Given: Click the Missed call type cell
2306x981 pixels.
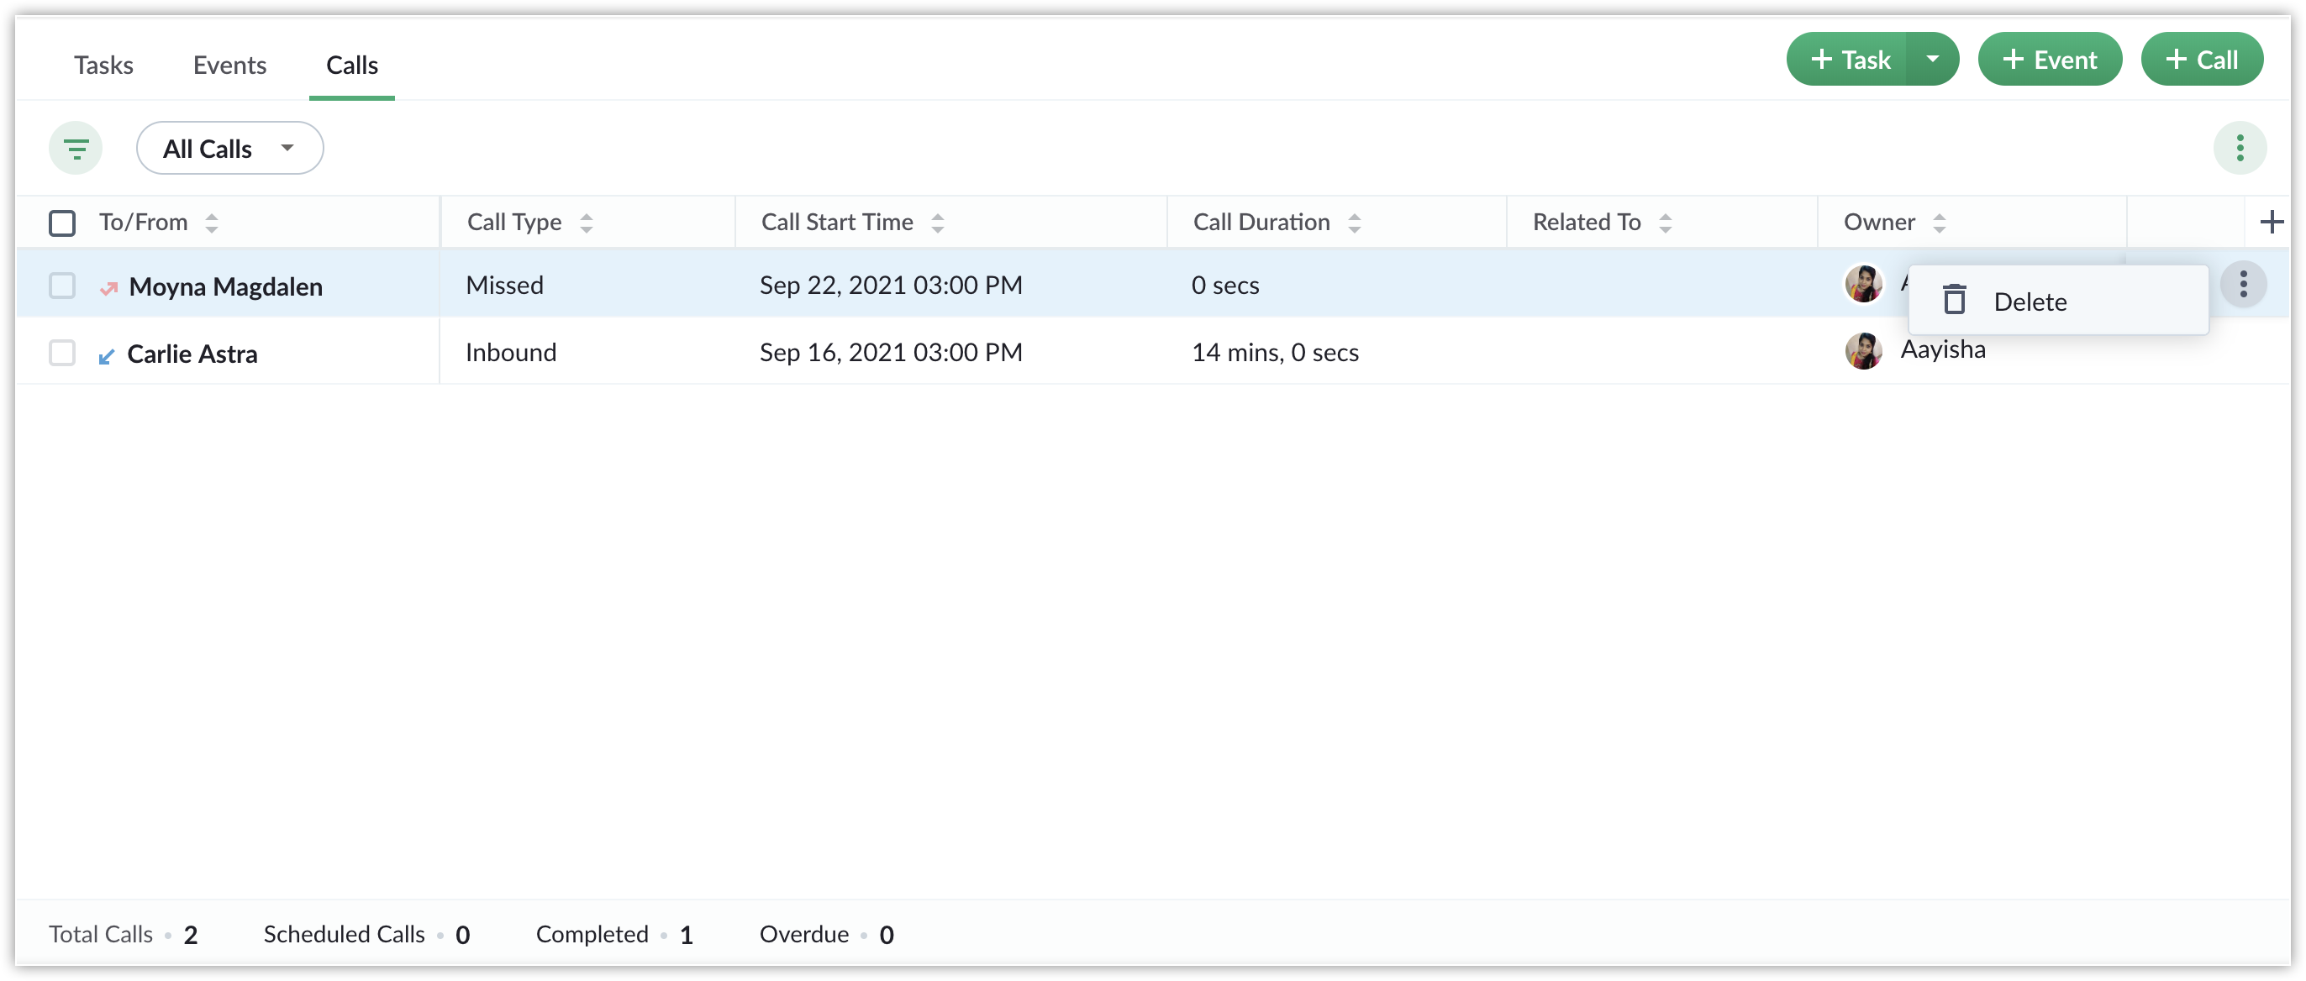Looking at the screenshot, I should pyautogui.click(x=504, y=285).
